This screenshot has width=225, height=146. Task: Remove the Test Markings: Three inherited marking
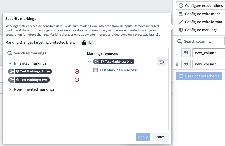(x=77, y=71)
